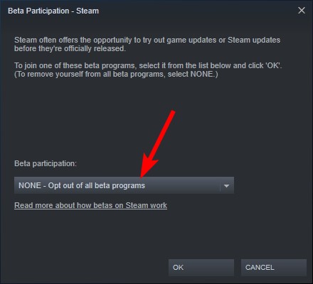Screen dimensions: 313x284
Task: Click the 'Beta Participation - Steam' title bar
Action: (x=152, y=11)
